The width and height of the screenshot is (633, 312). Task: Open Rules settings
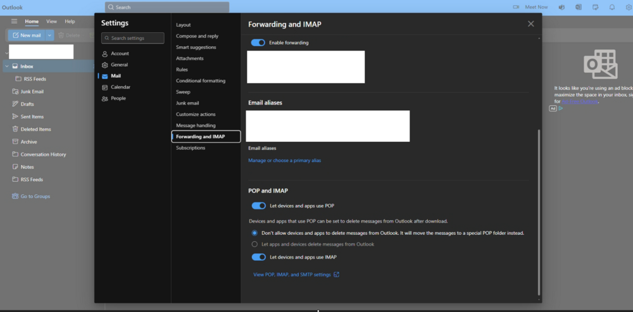pyautogui.click(x=182, y=70)
